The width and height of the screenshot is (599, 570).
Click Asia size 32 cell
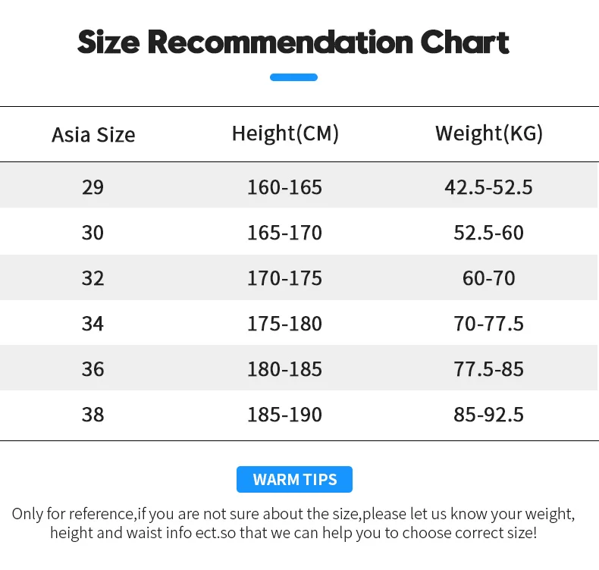pos(93,277)
